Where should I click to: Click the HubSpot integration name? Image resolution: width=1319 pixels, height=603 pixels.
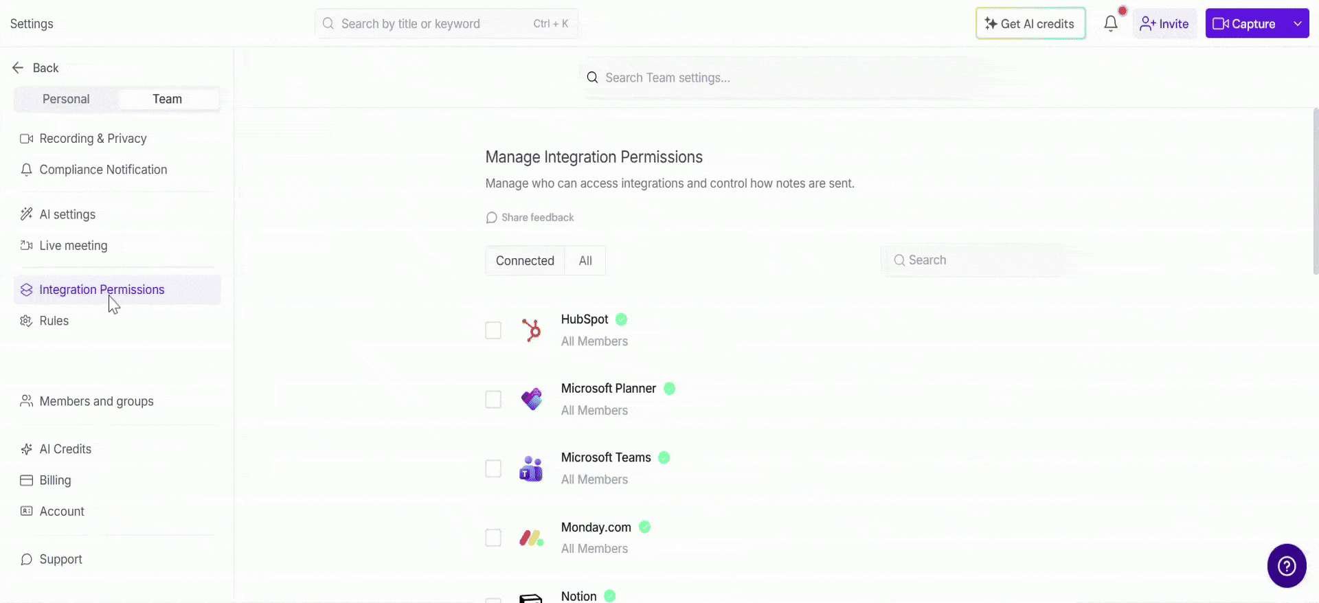(x=585, y=319)
